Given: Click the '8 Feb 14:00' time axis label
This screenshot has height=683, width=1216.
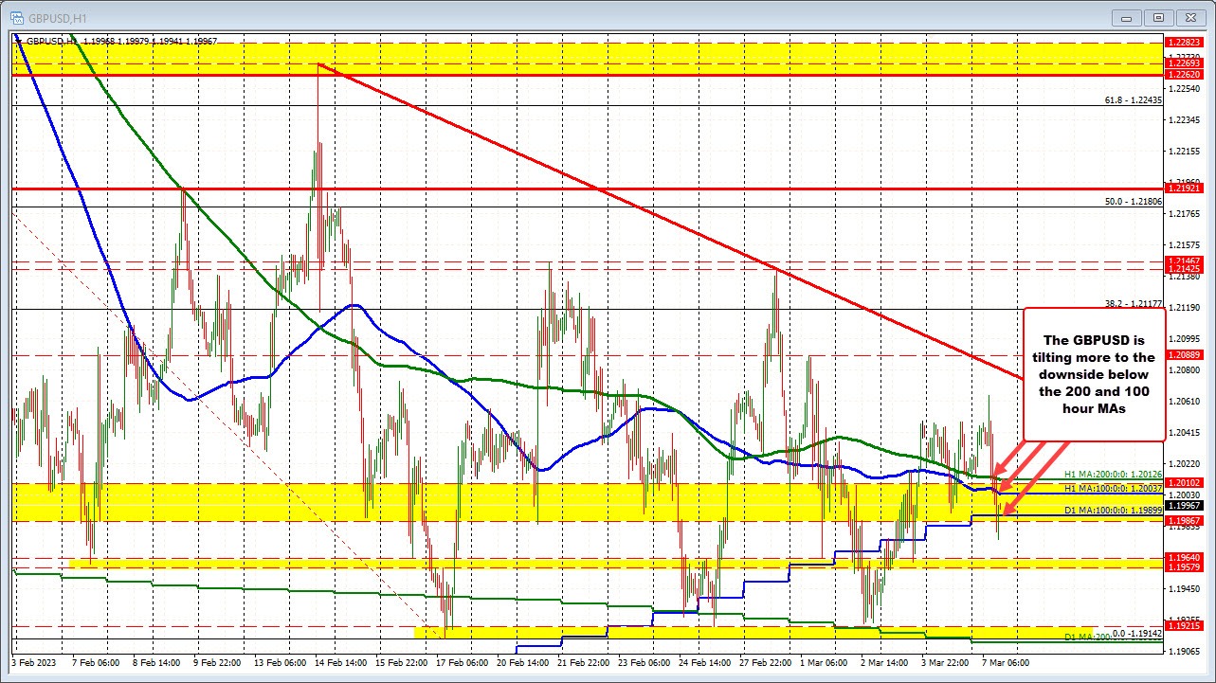Looking at the screenshot, I should pos(156,663).
